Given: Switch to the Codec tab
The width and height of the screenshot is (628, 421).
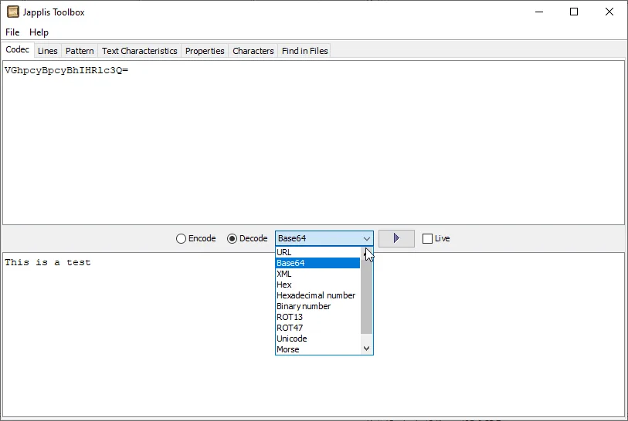Looking at the screenshot, I should [17, 49].
